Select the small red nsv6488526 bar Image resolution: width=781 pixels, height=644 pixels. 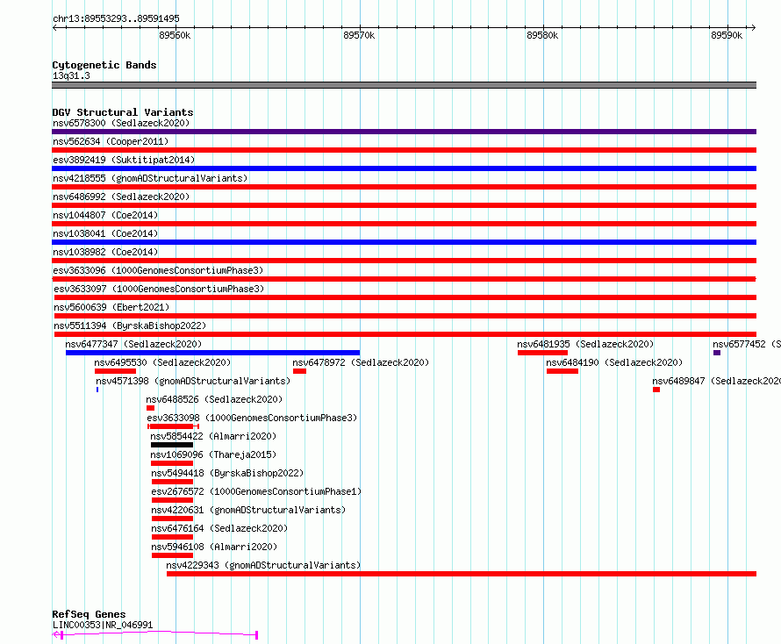(x=150, y=408)
